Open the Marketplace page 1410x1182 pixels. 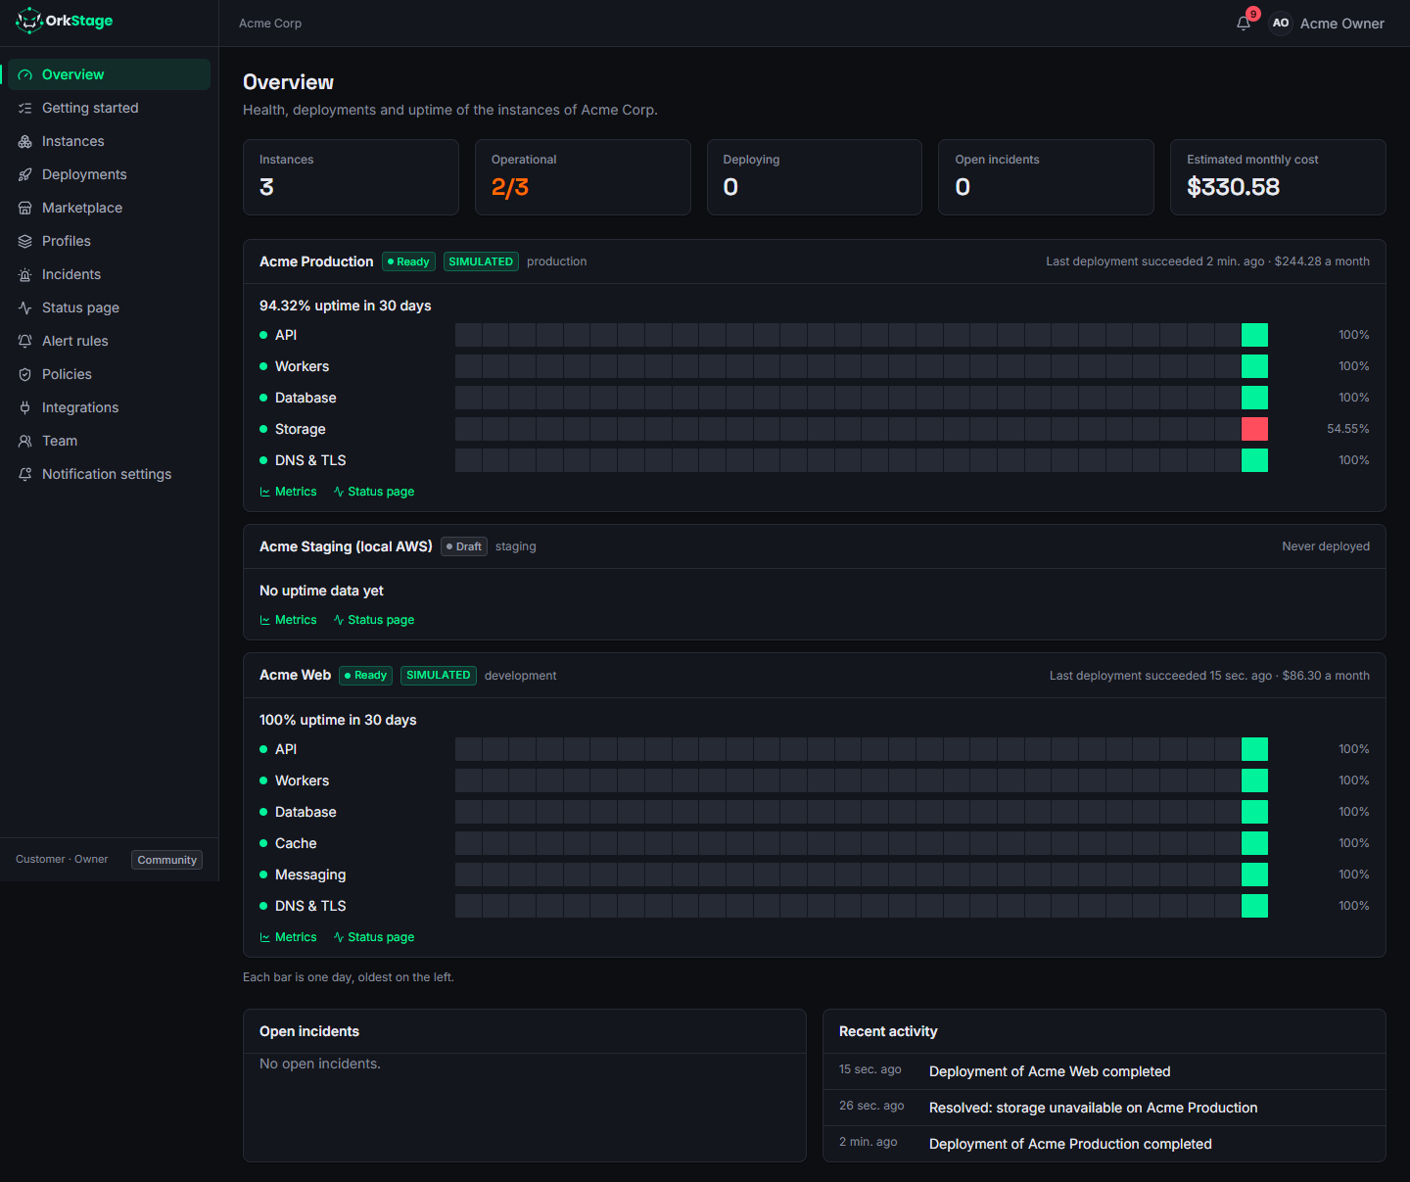pos(109,208)
